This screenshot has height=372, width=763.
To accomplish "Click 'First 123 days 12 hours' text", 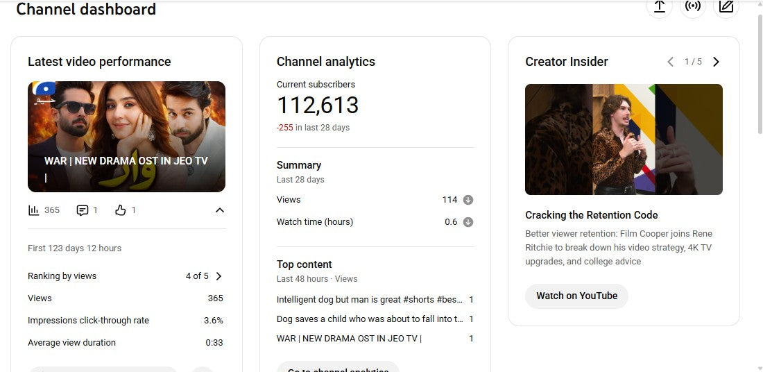I will pyautogui.click(x=74, y=248).
